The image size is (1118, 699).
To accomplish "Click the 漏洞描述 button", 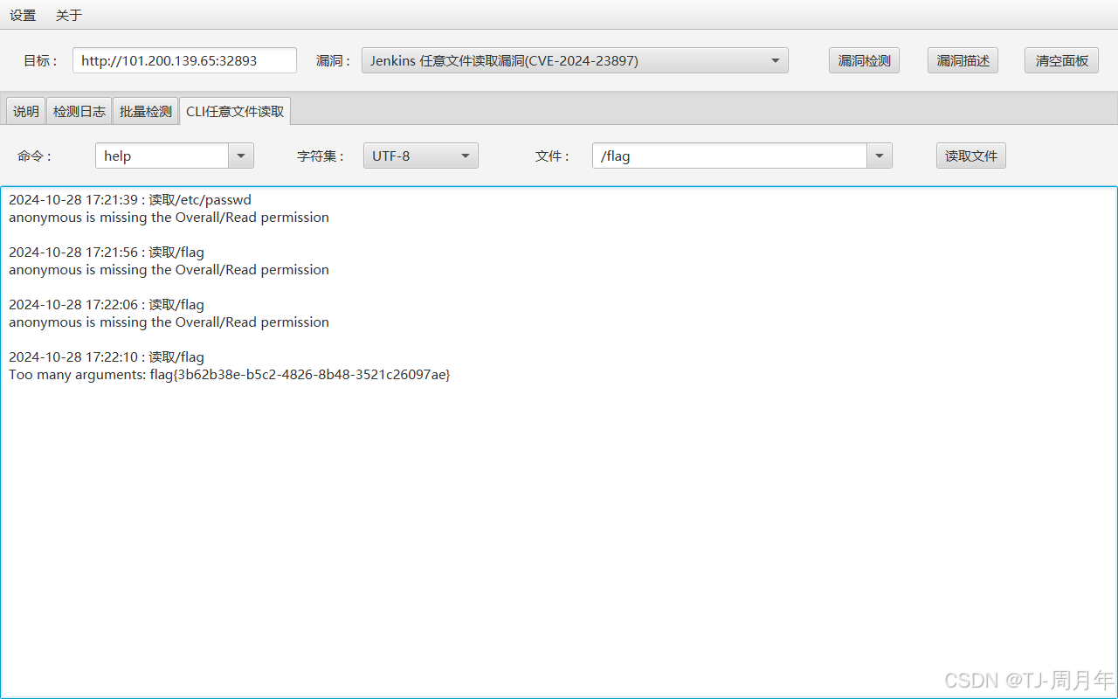I will click(x=963, y=60).
